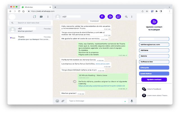Go to browser home page icon
180x113 pixels.
point(23,11)
